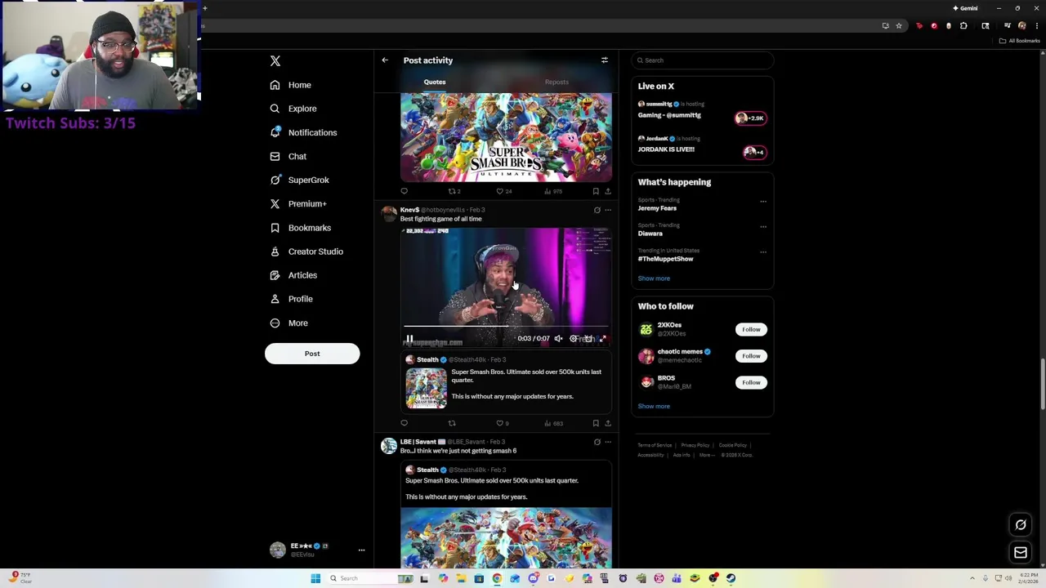The width and height of the screenshot is (1046, 588).
Task: Open the Post activity filter settings icon
Action: [605, 60]
